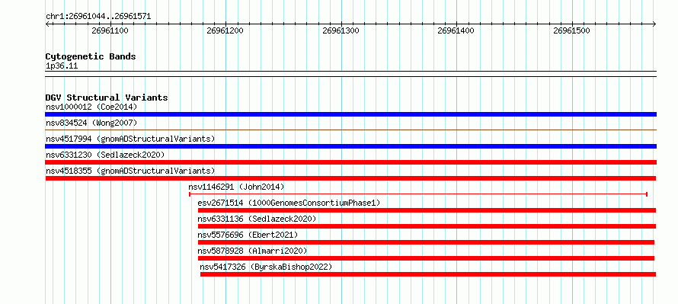
Task: Click ruler position 26961200
Action: tap(225, 30)
